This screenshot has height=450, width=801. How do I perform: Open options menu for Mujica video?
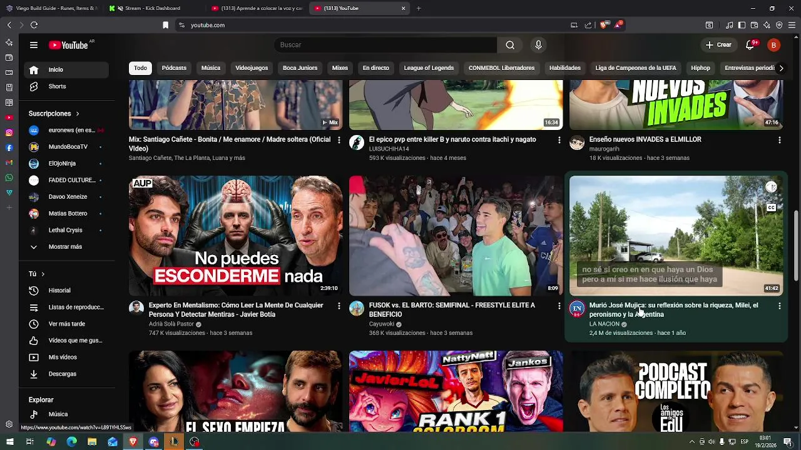coord(779,306)
